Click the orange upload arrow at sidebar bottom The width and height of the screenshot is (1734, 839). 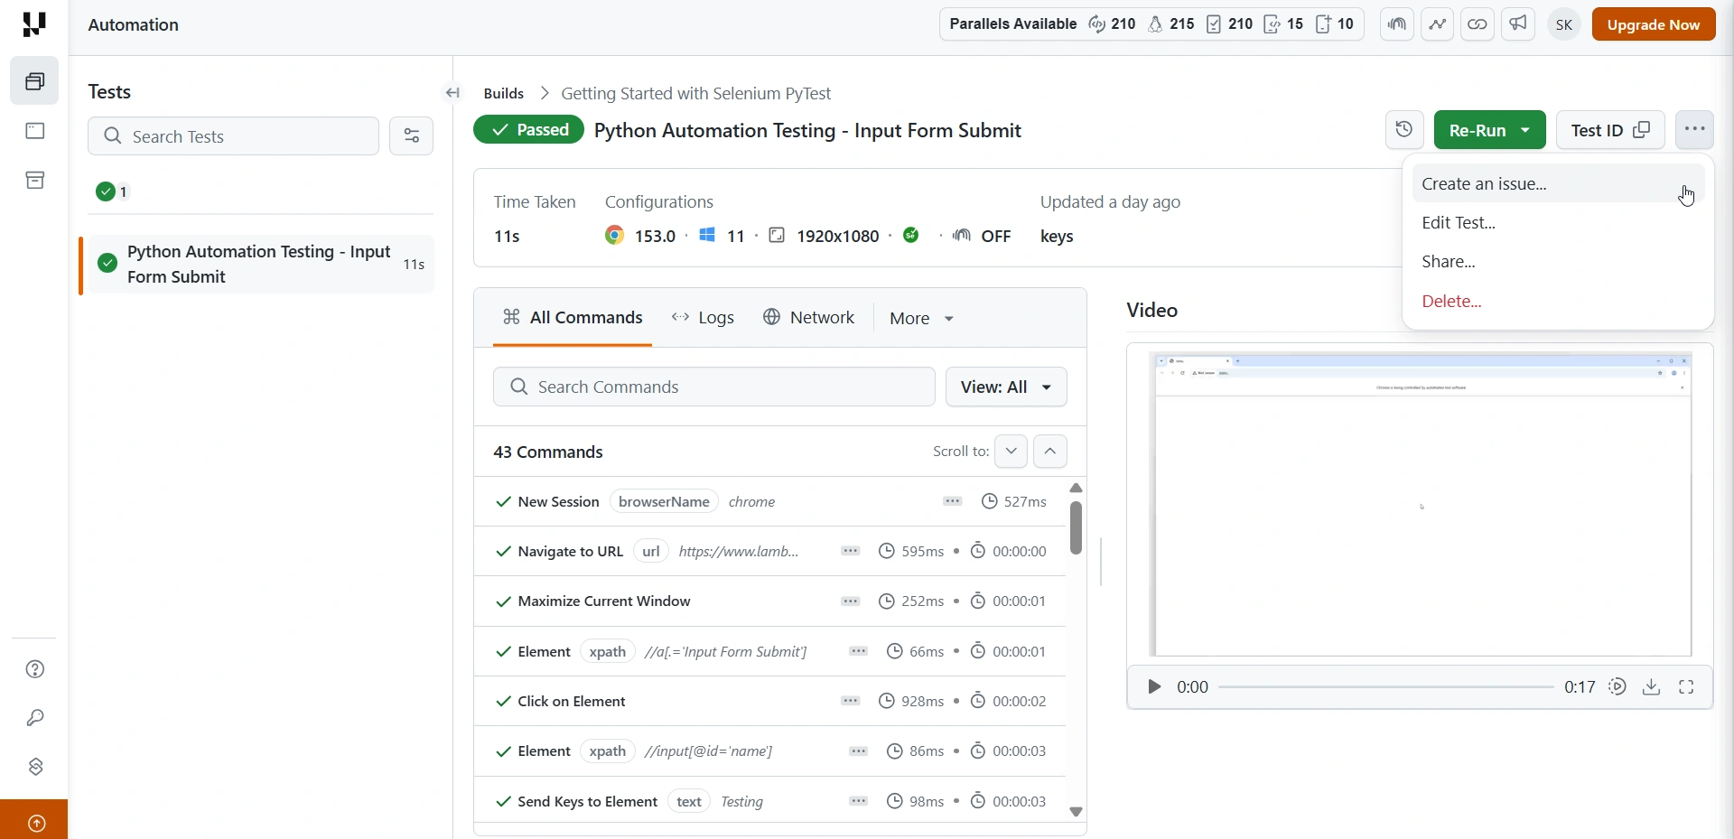(36, 823)
